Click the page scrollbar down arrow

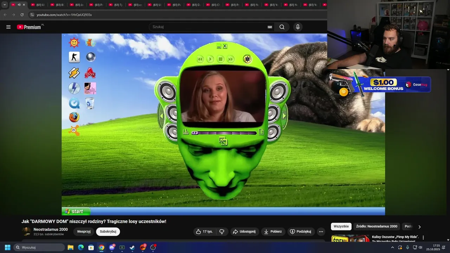coord(448,240)
